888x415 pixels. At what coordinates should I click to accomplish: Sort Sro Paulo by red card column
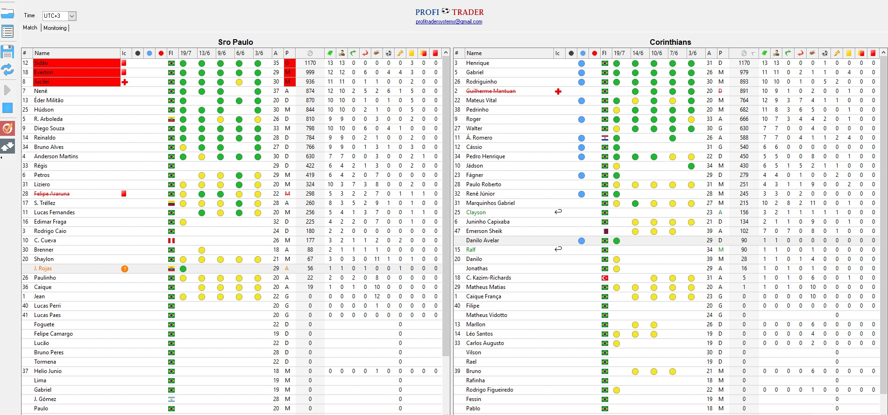[x=435, y=53]
